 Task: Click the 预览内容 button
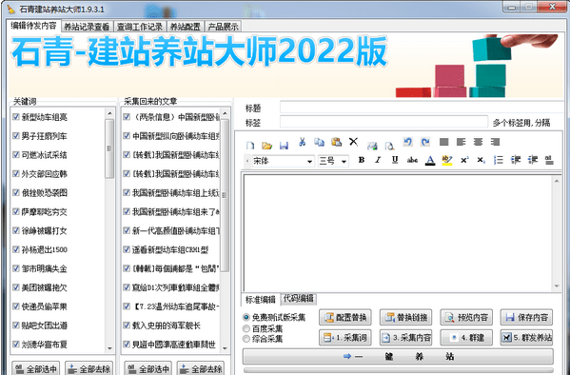466,318
